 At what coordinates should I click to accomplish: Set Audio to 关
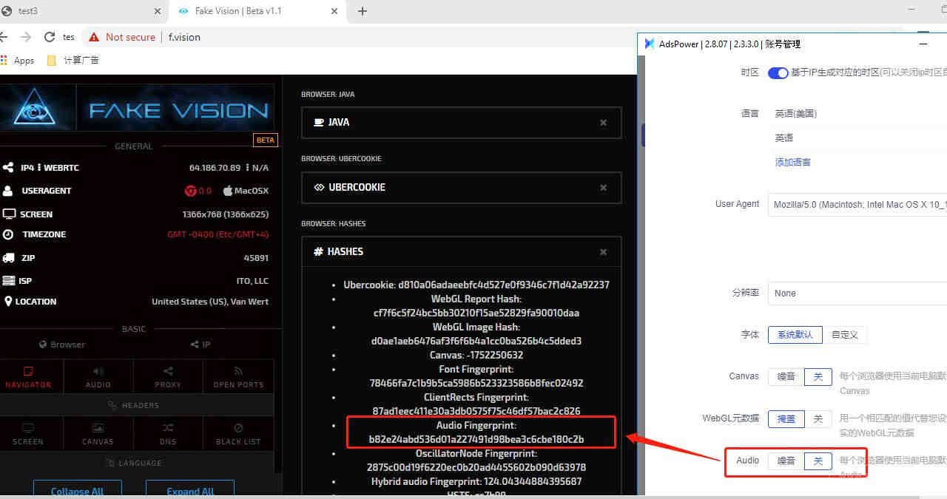pos(818,461)
